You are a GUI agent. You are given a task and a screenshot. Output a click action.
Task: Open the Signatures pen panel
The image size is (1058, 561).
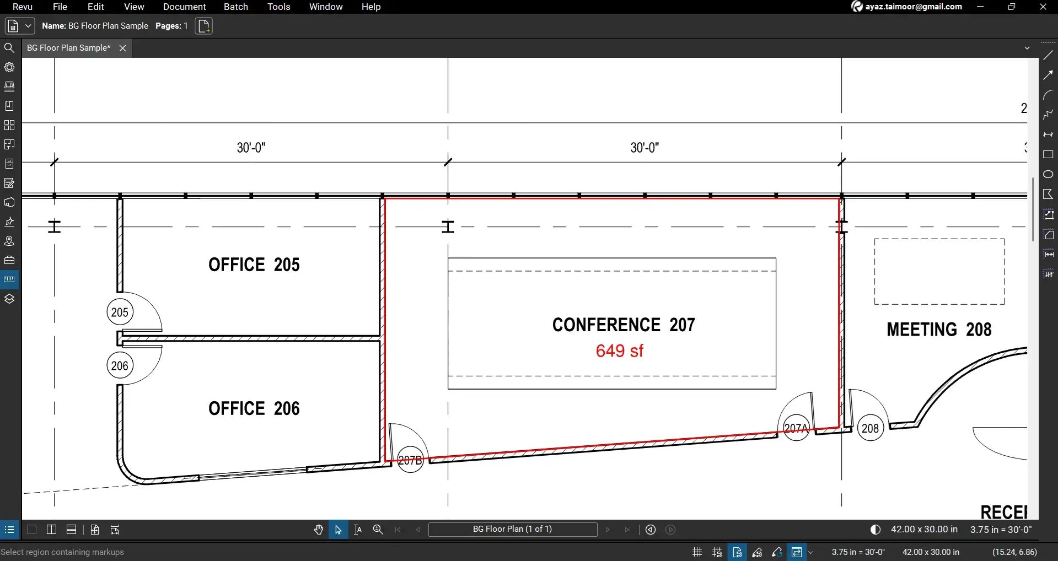[9, 222]
